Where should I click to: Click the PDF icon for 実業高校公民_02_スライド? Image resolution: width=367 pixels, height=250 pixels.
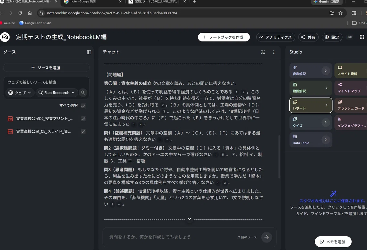pos(10,132)
